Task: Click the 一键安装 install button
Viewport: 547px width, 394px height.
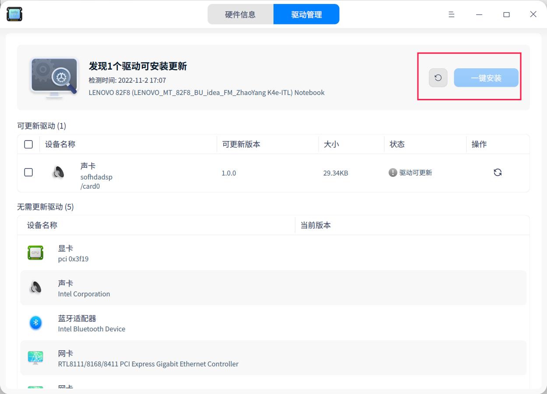Action: pos(486,77)
